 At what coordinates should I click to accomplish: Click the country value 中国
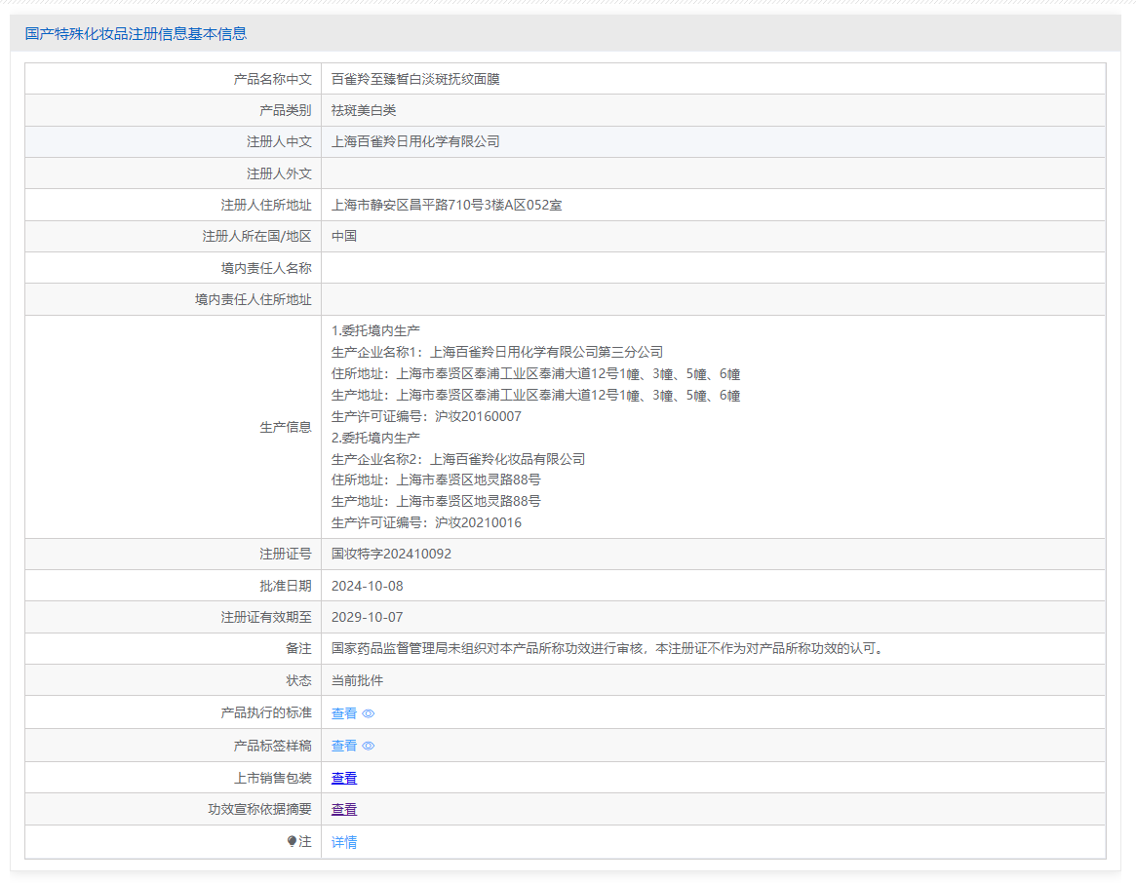344,236
